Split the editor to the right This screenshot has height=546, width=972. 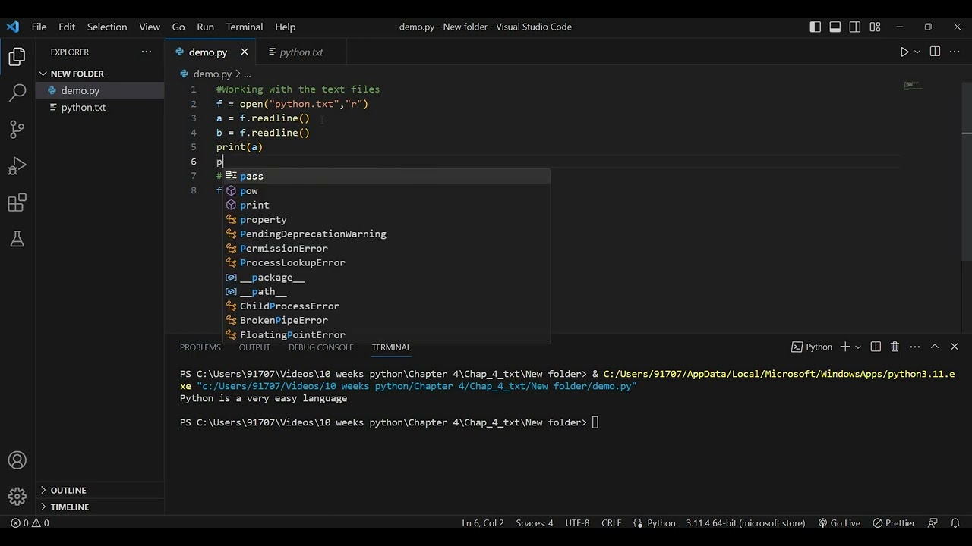(935, 52)
